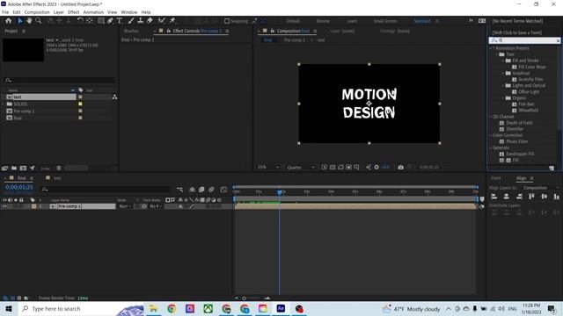Viewport: 563px width, 316px height.
Task: Take a snapshot with the camera icon
Action: click(x=401, y=168)
